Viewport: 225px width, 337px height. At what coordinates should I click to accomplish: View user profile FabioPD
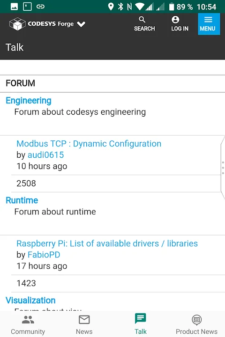(x=44, y=255)
